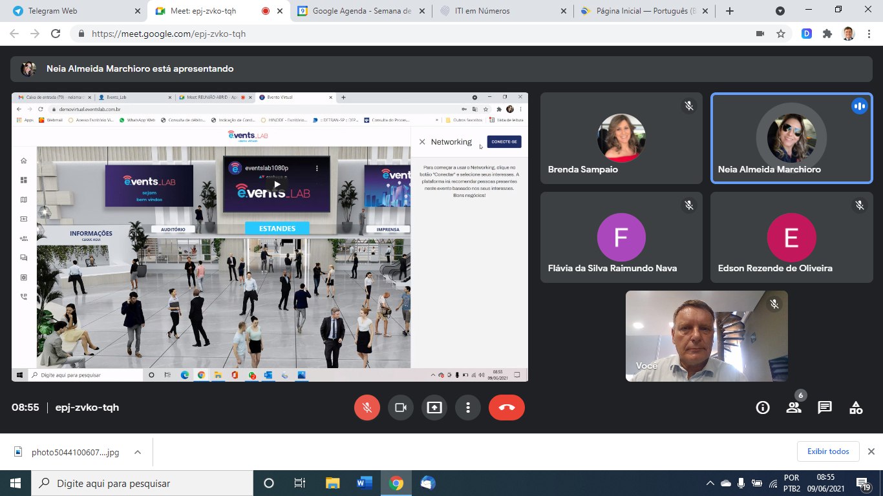The height and width of the screenshot is (496, 883).
Task: Open the meeting chat panel
Action: tap(824, 408)
